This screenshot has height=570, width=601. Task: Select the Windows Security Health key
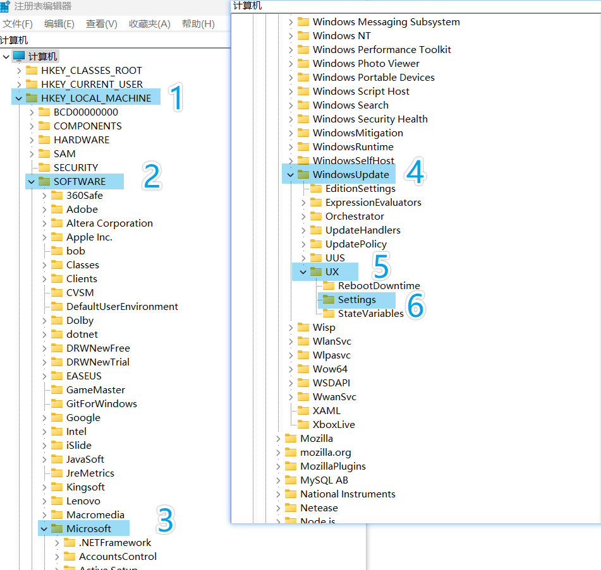click(x=370, y=119)
